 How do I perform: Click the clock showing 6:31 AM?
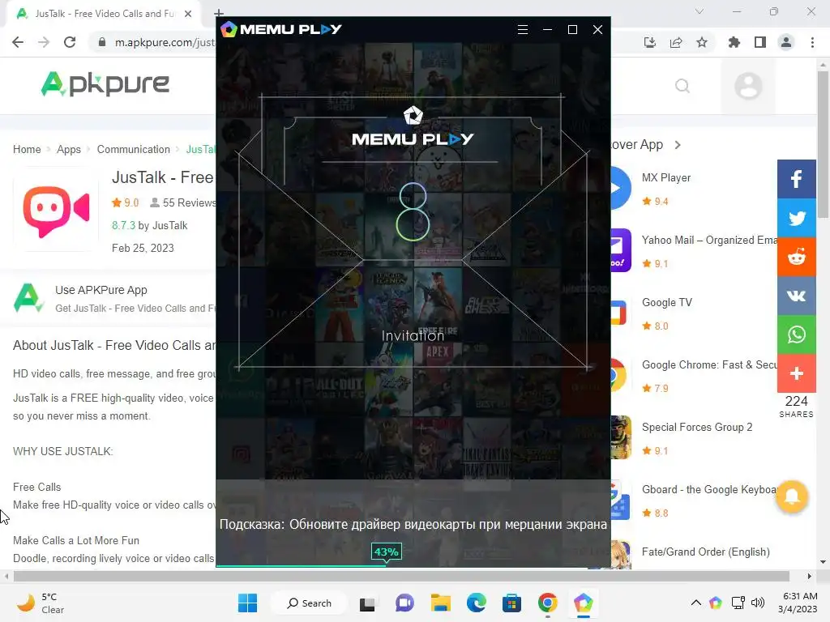point(800,596)
